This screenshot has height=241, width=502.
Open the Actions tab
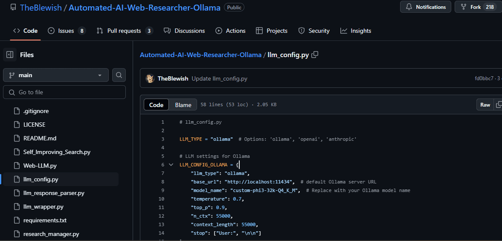tap(231, 31)
